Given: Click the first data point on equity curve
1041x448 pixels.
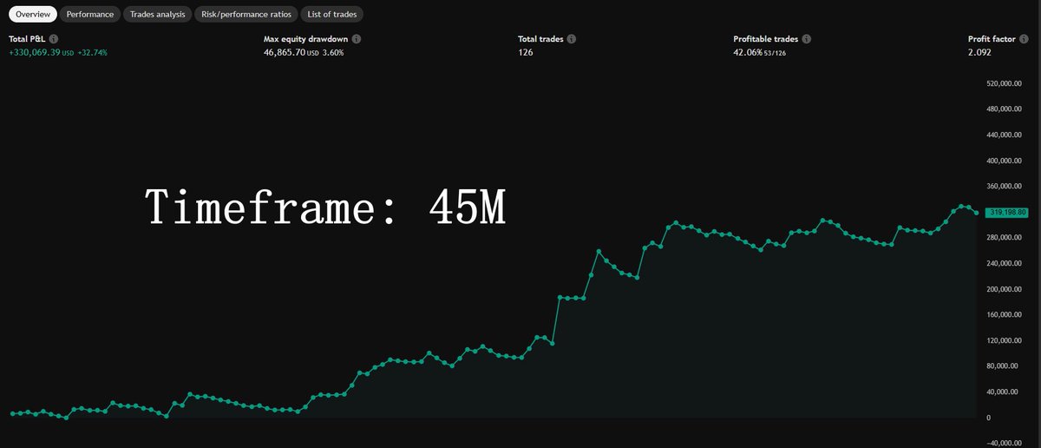Looking at the screenshot, I should point(12,413).
